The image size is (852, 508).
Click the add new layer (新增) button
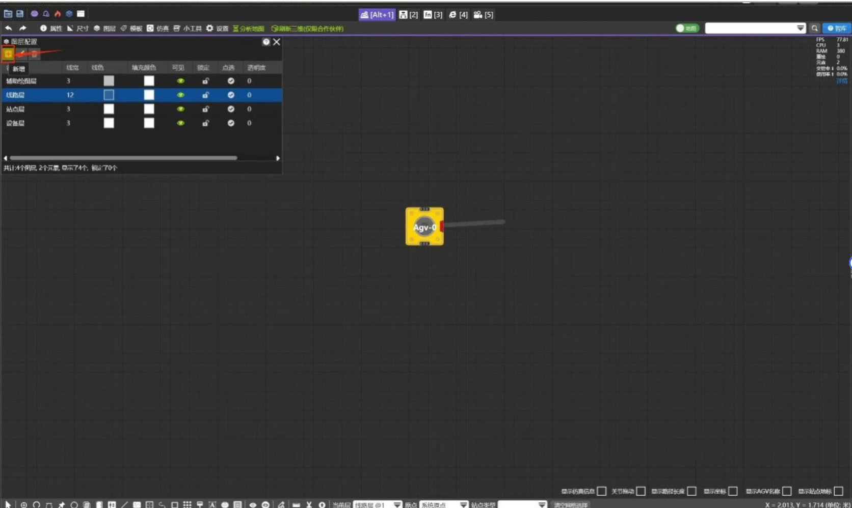(x=8, y=53)
